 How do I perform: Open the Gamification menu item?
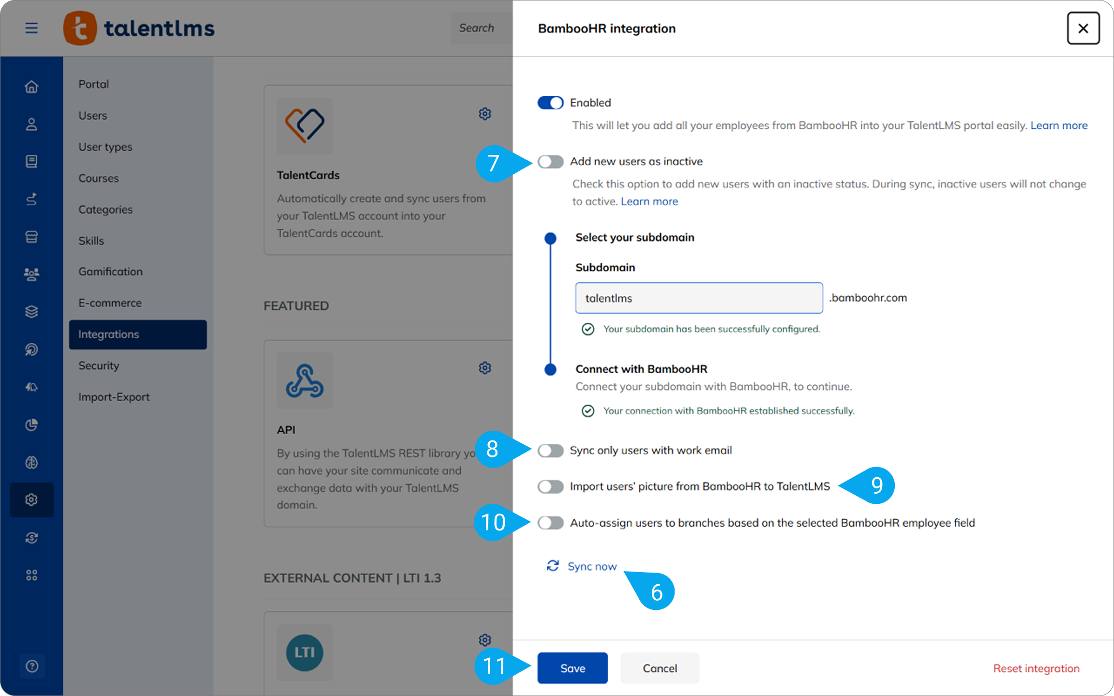click(x=138, y=272)
